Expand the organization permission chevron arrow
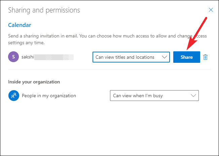219x156 pixels. pos(193,96)
